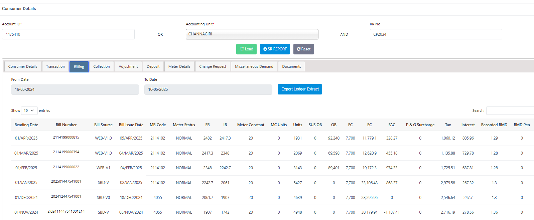Click reading date 01/FEB/2025

point(26,168)
